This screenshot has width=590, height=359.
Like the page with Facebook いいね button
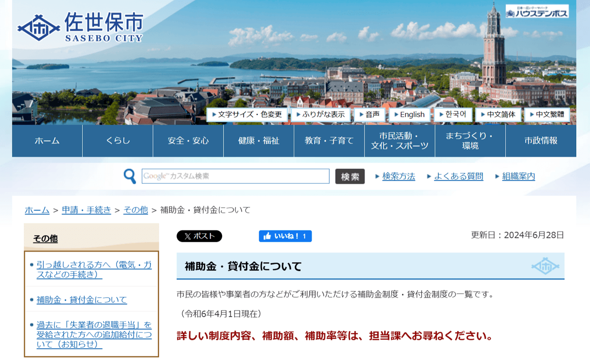pos(285,236)
